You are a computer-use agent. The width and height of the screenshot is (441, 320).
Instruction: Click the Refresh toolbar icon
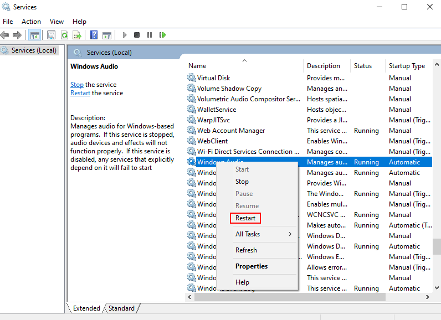pos(64,35)
